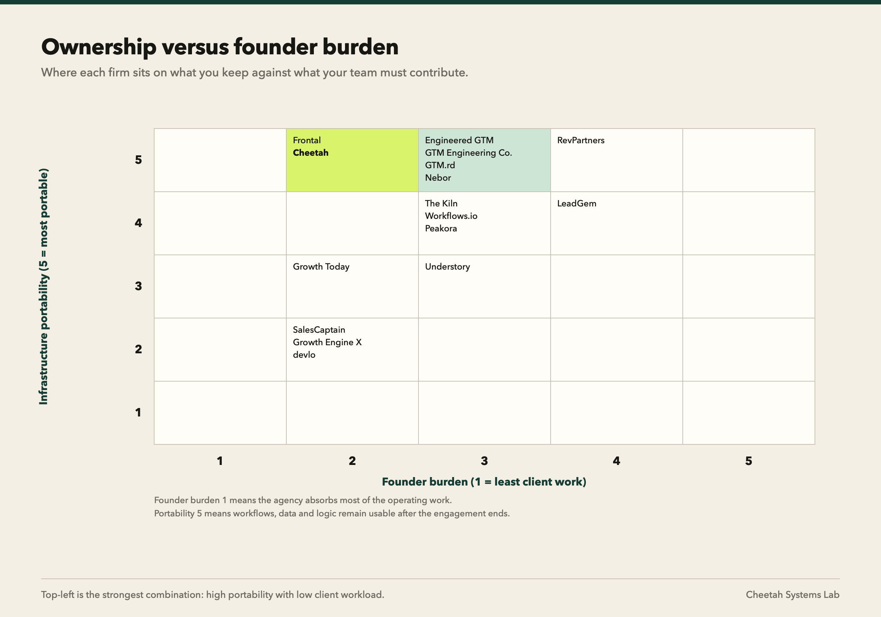Click the 'Understory' label

click(447, 267)
